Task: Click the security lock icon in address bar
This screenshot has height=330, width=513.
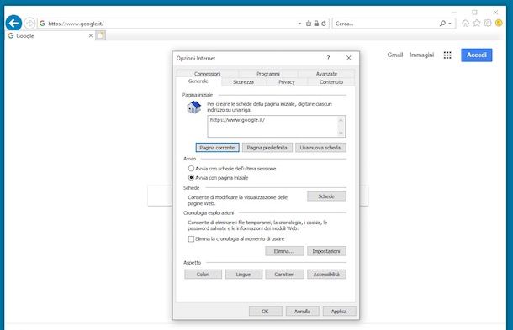Action: coord(316,24)
